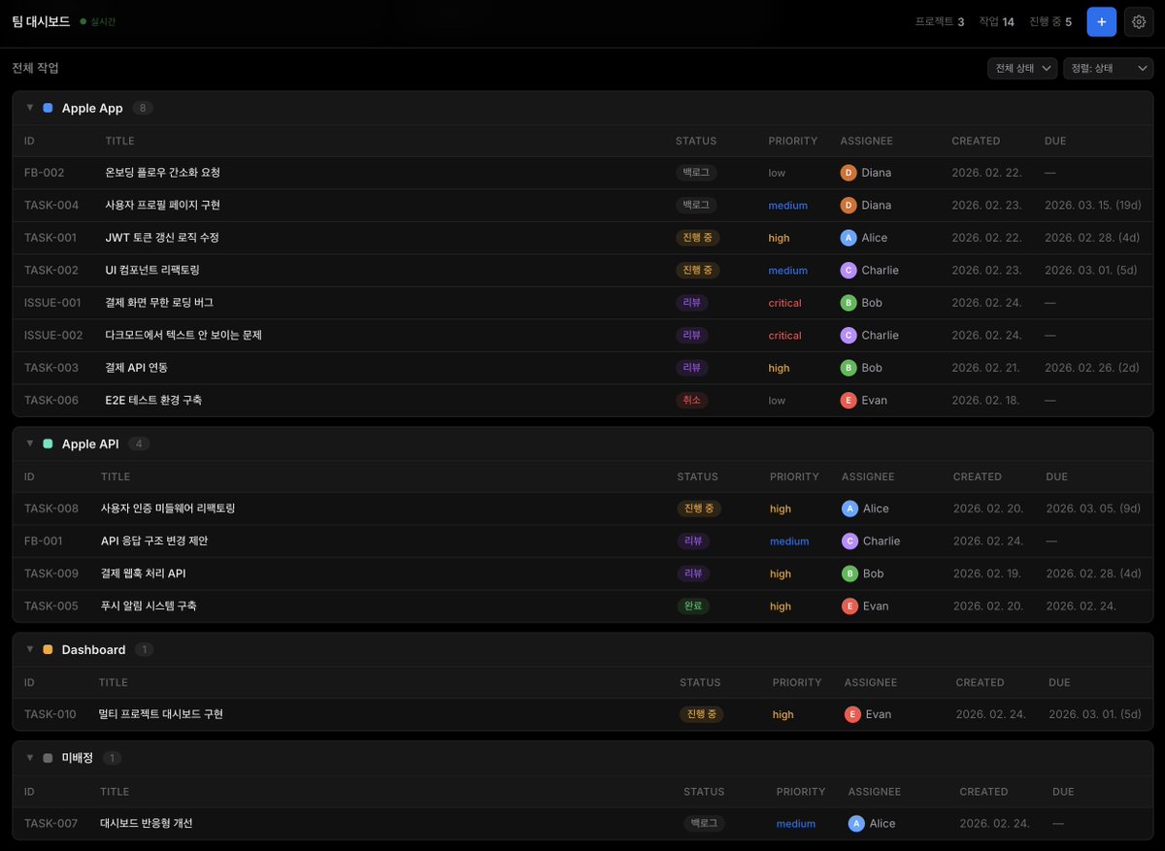Click task title 결제 화면 무한 로딩 버그
Screen dimensions: 1165x851
pyautogui.click(x=159, y=303)
